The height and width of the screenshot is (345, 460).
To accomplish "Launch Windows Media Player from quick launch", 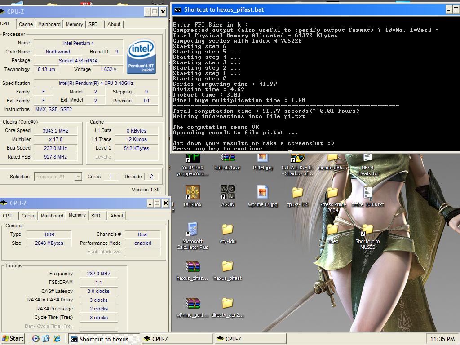I will coord(35,339).
